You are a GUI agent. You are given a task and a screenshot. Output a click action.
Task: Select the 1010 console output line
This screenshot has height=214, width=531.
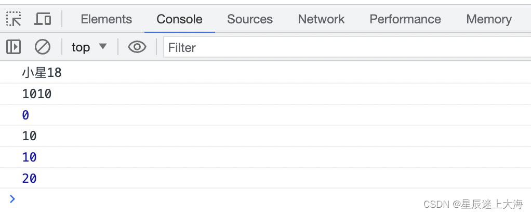265,94
